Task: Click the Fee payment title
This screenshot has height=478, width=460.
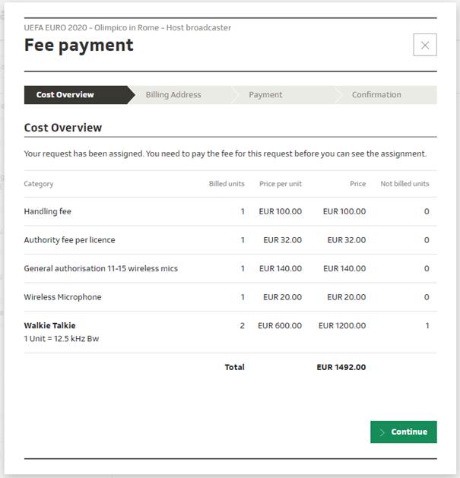Action: (x=78, y=45)
